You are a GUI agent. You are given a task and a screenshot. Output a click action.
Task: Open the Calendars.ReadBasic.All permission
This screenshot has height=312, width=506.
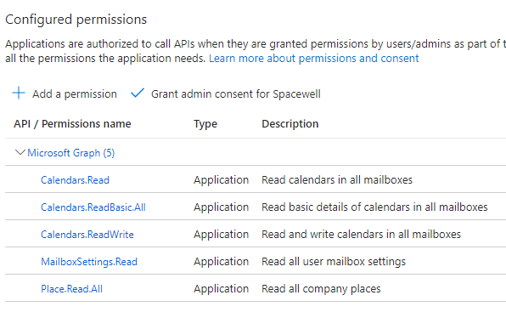[x=93, y=207]
